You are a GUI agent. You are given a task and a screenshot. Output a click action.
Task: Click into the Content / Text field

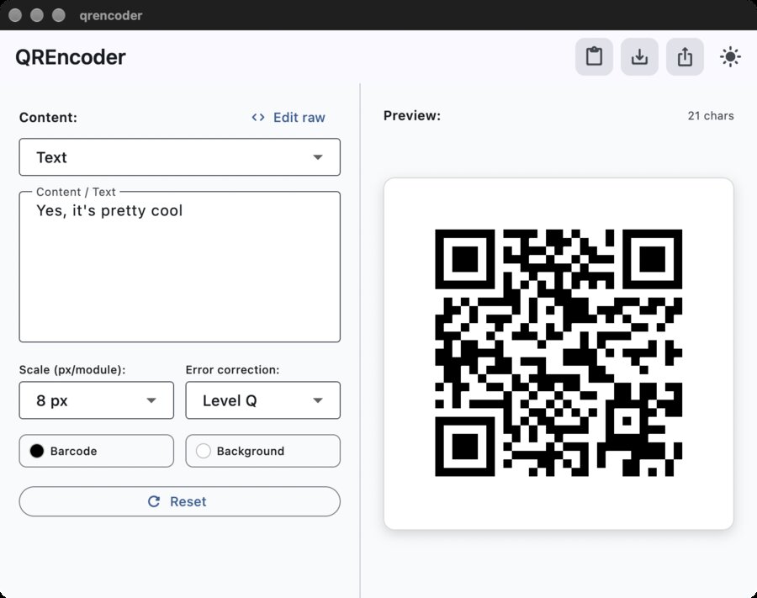180,267
